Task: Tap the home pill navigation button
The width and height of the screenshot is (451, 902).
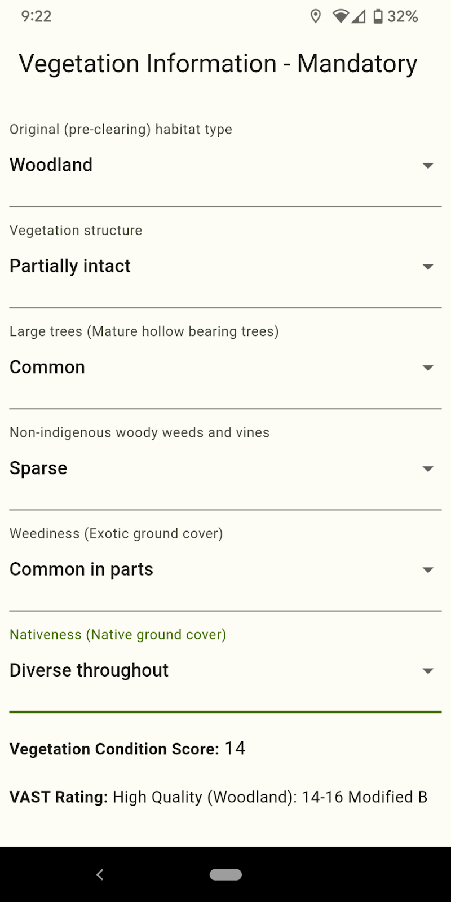Action: pyautogui.click(x=225, y=874)
